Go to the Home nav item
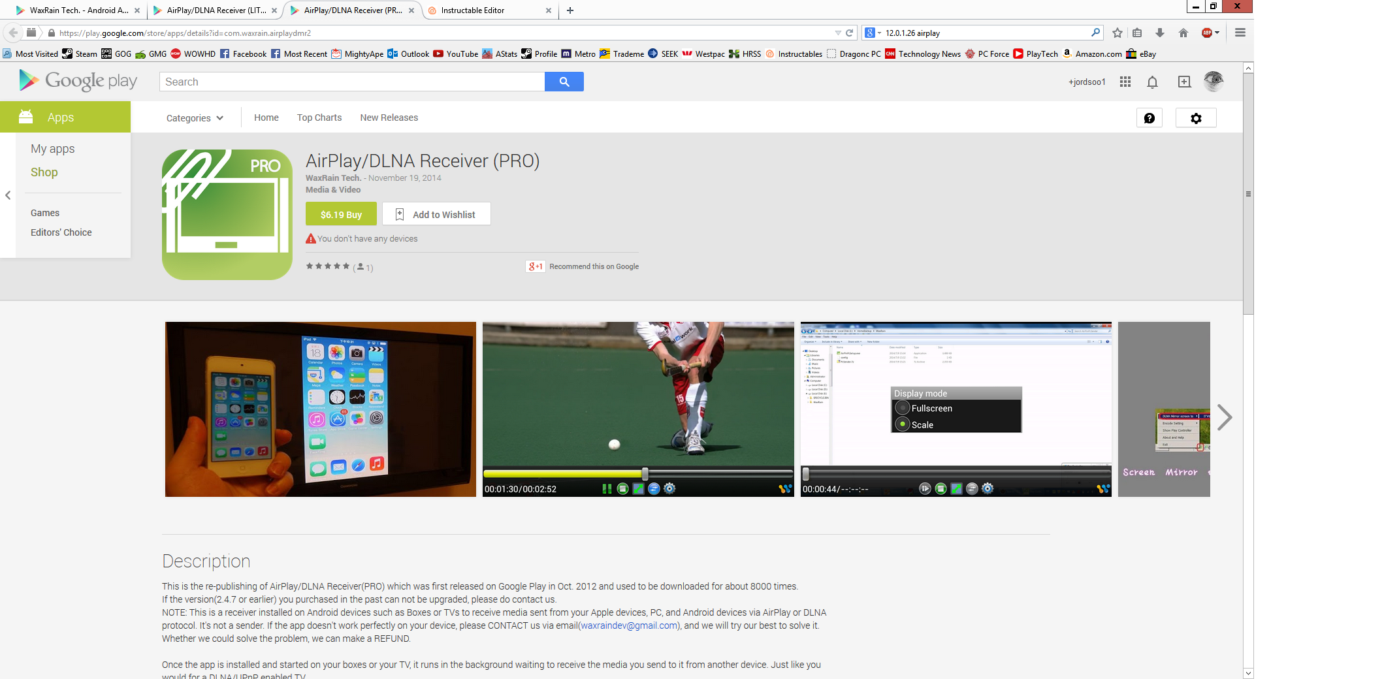 tap(266, 118)
